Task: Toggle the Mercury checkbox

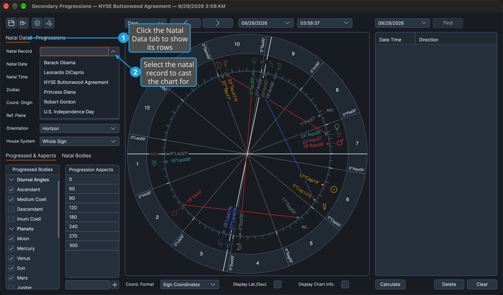Action: [11, 249]
